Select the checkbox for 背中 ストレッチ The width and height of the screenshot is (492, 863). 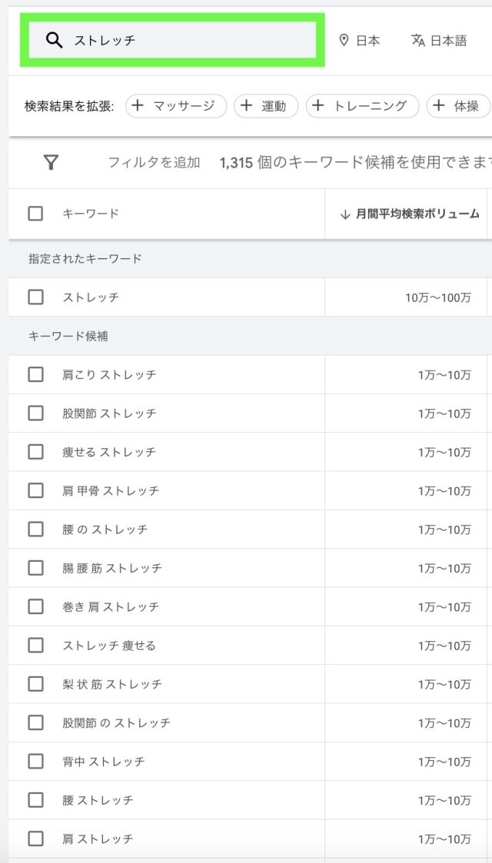[35, 762]
